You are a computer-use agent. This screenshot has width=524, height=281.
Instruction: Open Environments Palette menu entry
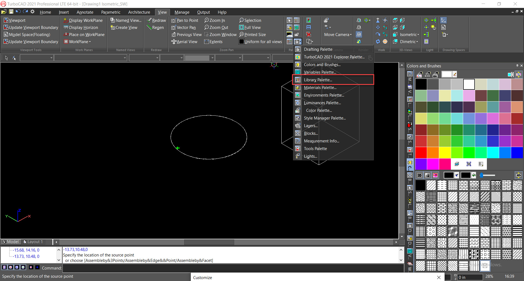coord(333,95)
